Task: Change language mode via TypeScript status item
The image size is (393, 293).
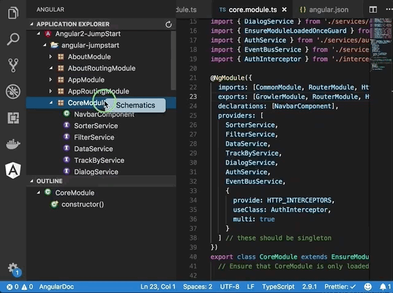Action: [x=278, y=287]
